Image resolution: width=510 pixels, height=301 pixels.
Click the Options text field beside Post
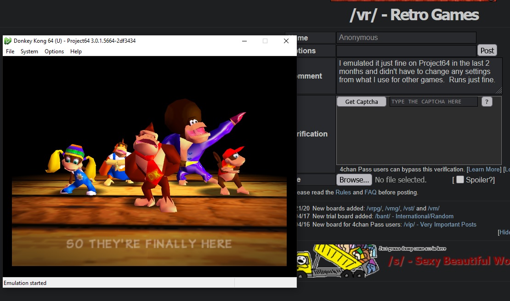coord(406,51)
